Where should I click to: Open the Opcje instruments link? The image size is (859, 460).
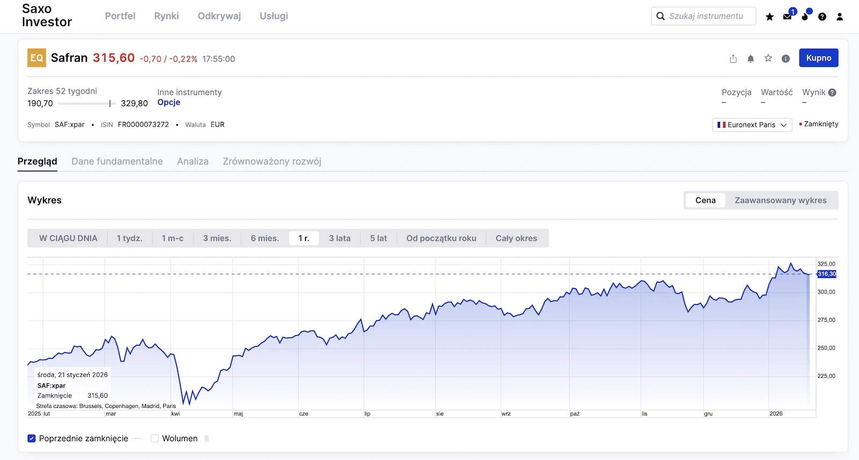[x=169, y=103]
